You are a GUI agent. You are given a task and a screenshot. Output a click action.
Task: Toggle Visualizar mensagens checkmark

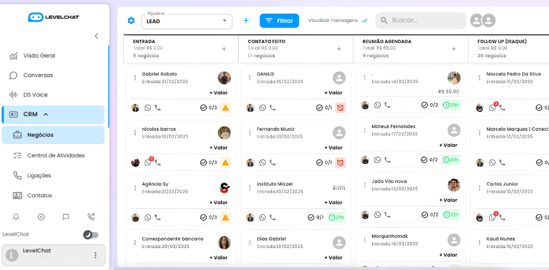click(x=365, y=21)
